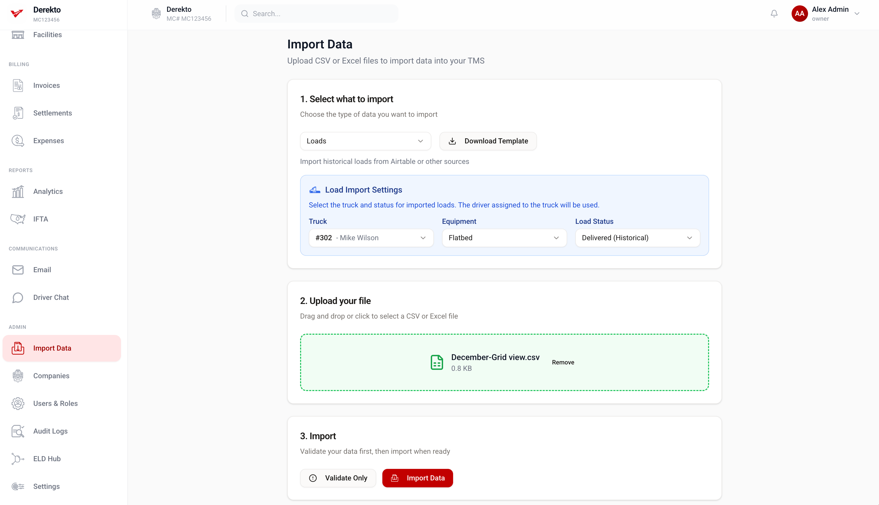Click the Expenses dollar icon
Viewport: 879px width, 505px height.
tap(18, 141)
